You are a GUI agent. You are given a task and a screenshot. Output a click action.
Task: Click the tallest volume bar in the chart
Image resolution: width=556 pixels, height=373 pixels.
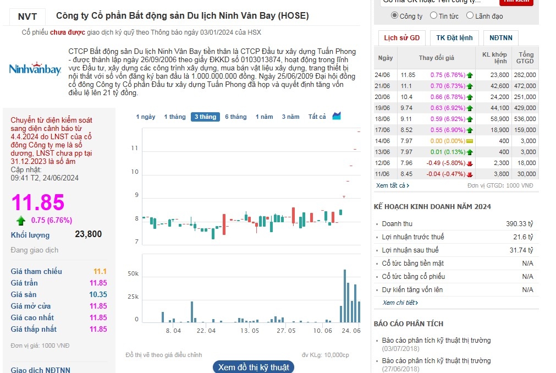[345, 296]
